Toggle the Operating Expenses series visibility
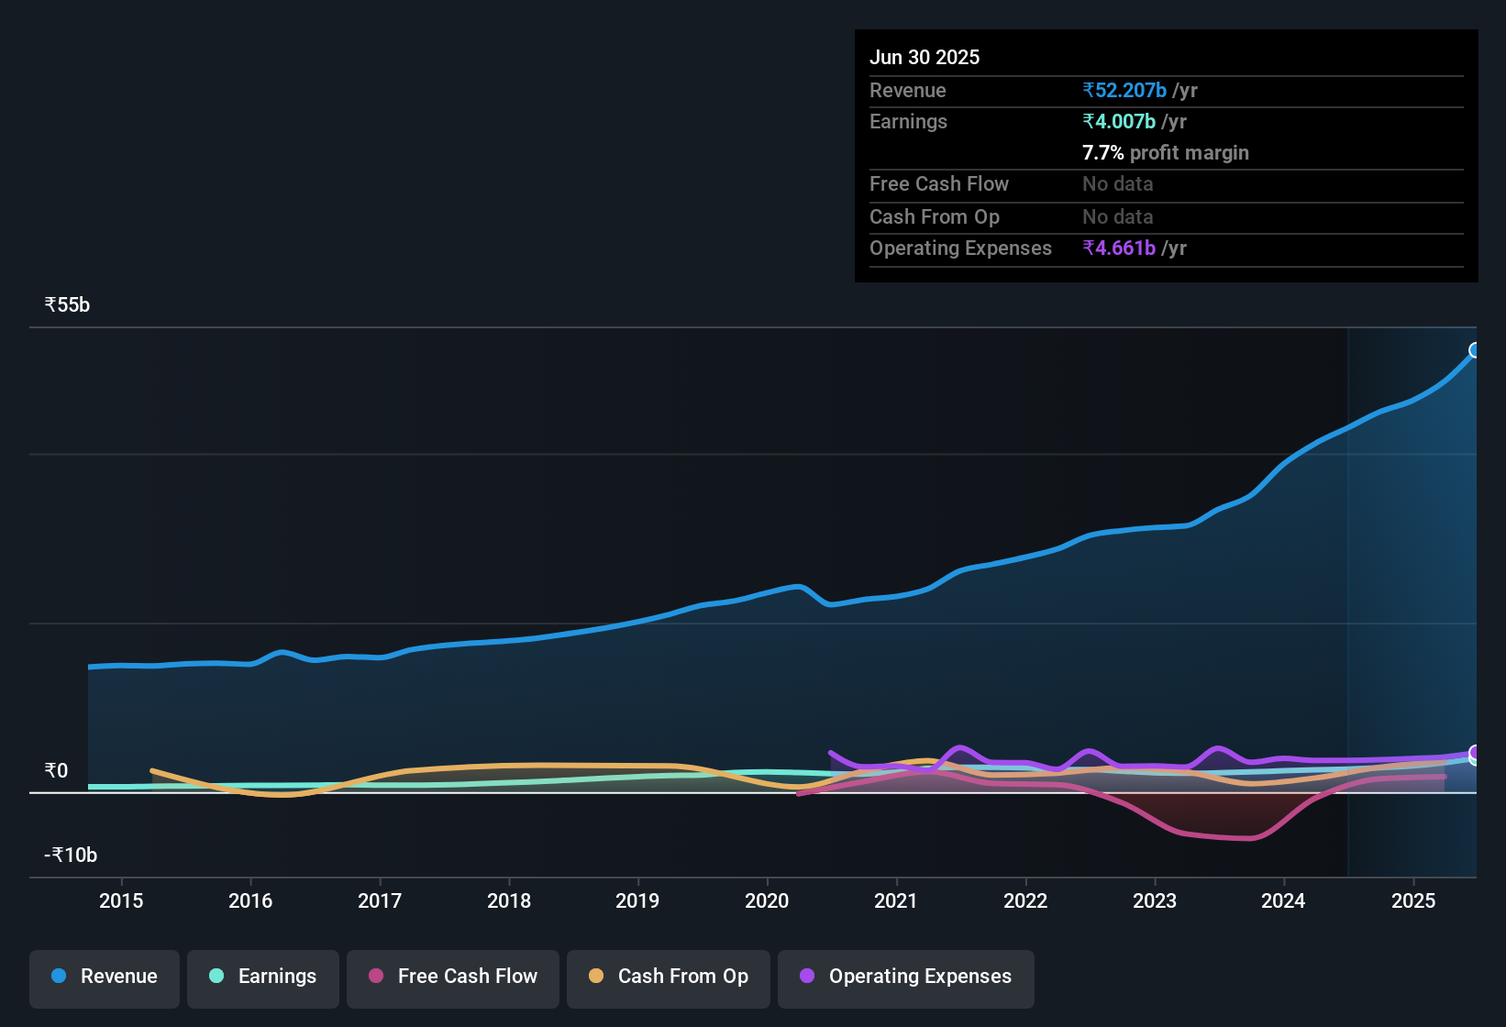1506x1027 pixels. pos(905,977)
